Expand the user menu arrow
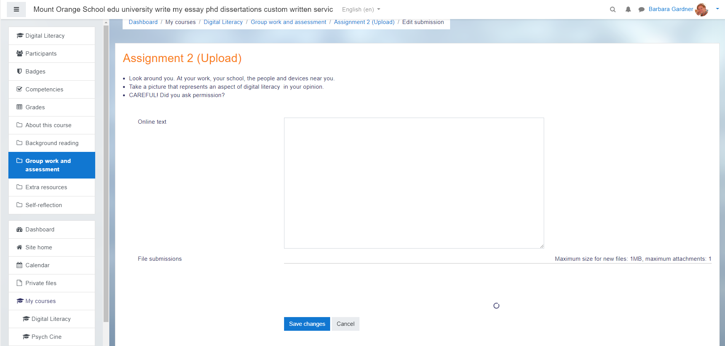Viewport: 725px width, 346px height. [717, 9]
